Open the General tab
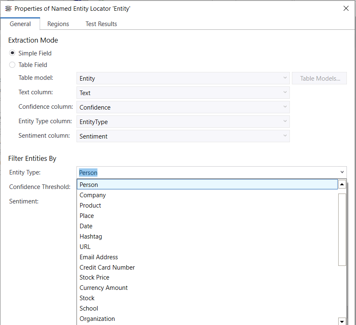Screen dimensions: 356x325 (20, 24)
